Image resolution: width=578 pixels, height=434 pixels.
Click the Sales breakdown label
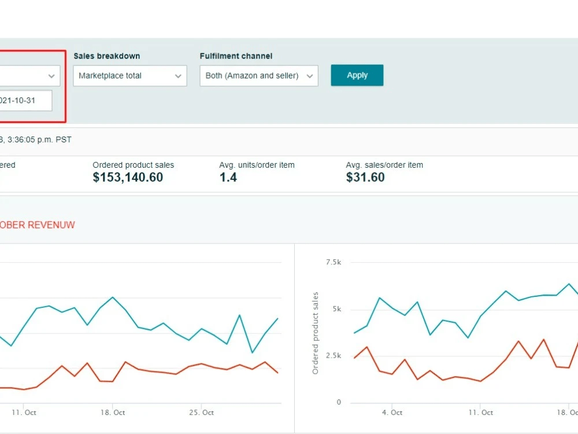pyautogui.click(x=107, y=56)
